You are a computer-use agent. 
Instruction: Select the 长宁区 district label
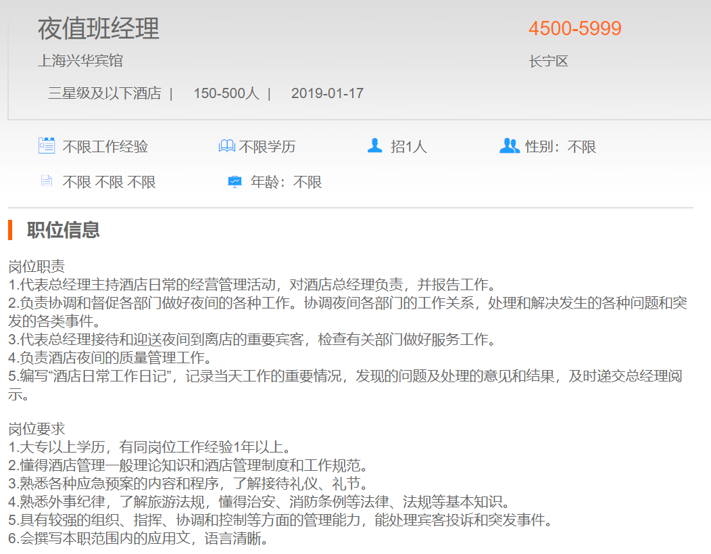[x=548, y=62]
